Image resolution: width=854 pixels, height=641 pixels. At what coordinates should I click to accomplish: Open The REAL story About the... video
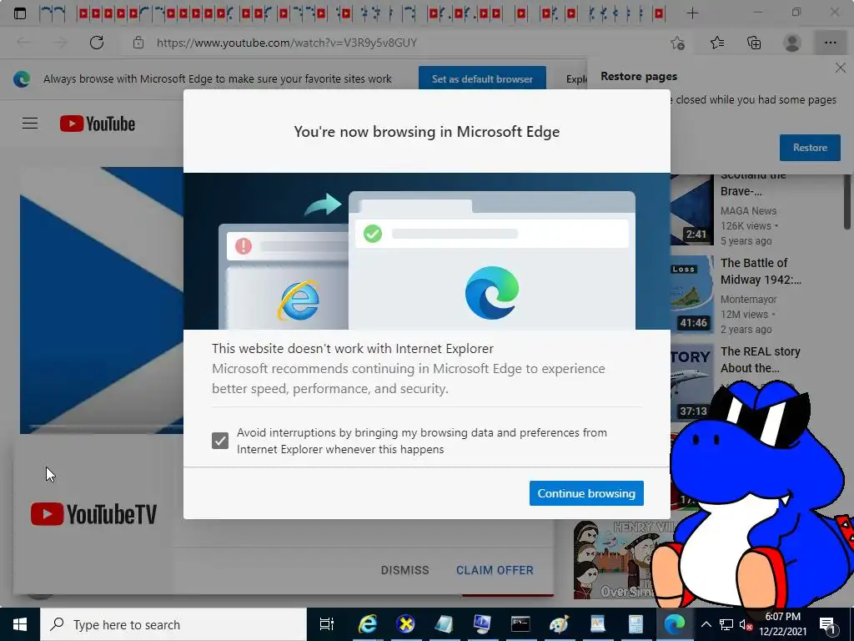coord(761,360)
